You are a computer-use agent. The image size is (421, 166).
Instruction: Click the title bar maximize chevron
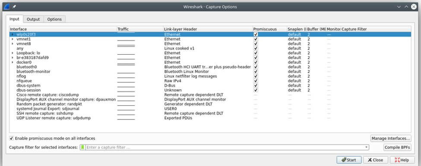click(406, 7)
